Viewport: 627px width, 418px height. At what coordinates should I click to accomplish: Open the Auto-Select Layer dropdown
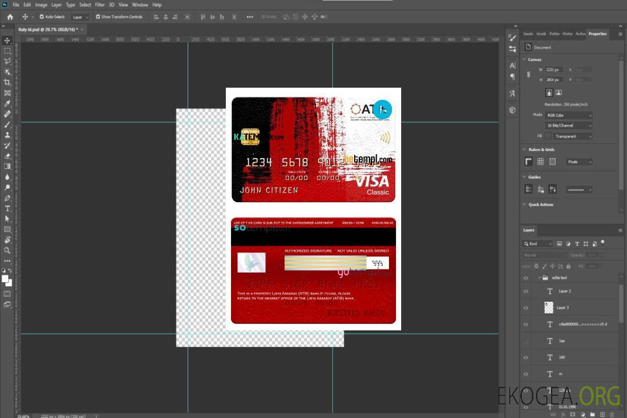[80, 17]
